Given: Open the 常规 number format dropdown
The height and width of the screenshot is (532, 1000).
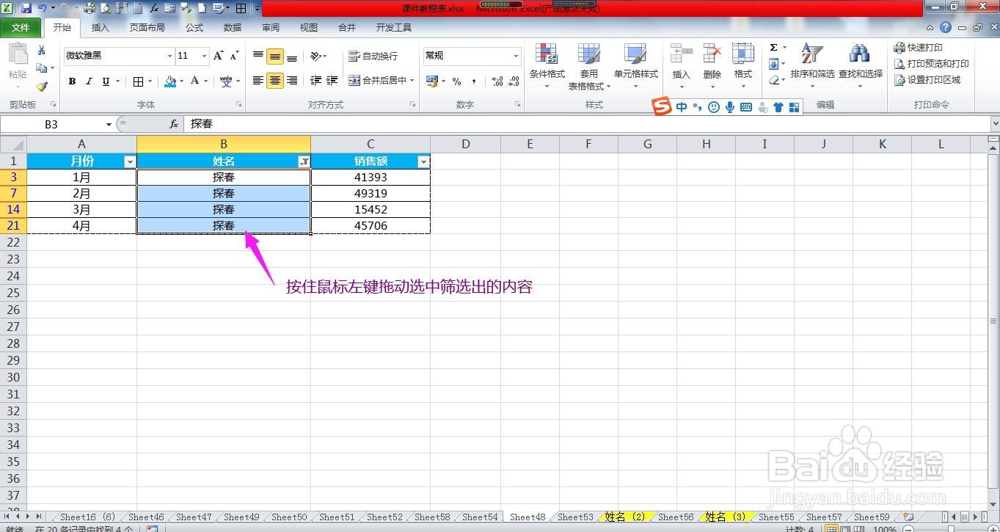Looking at the screenshot, I should coord(516,56).
